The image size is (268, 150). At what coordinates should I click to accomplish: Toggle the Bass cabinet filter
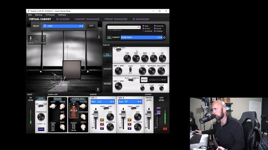[143, 26]
